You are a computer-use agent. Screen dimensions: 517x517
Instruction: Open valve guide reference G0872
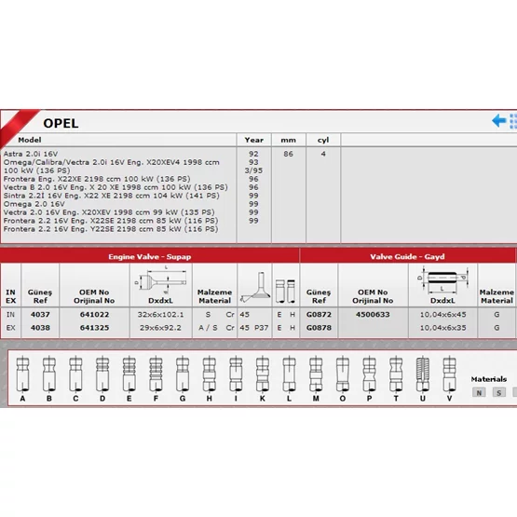[319, 314]
